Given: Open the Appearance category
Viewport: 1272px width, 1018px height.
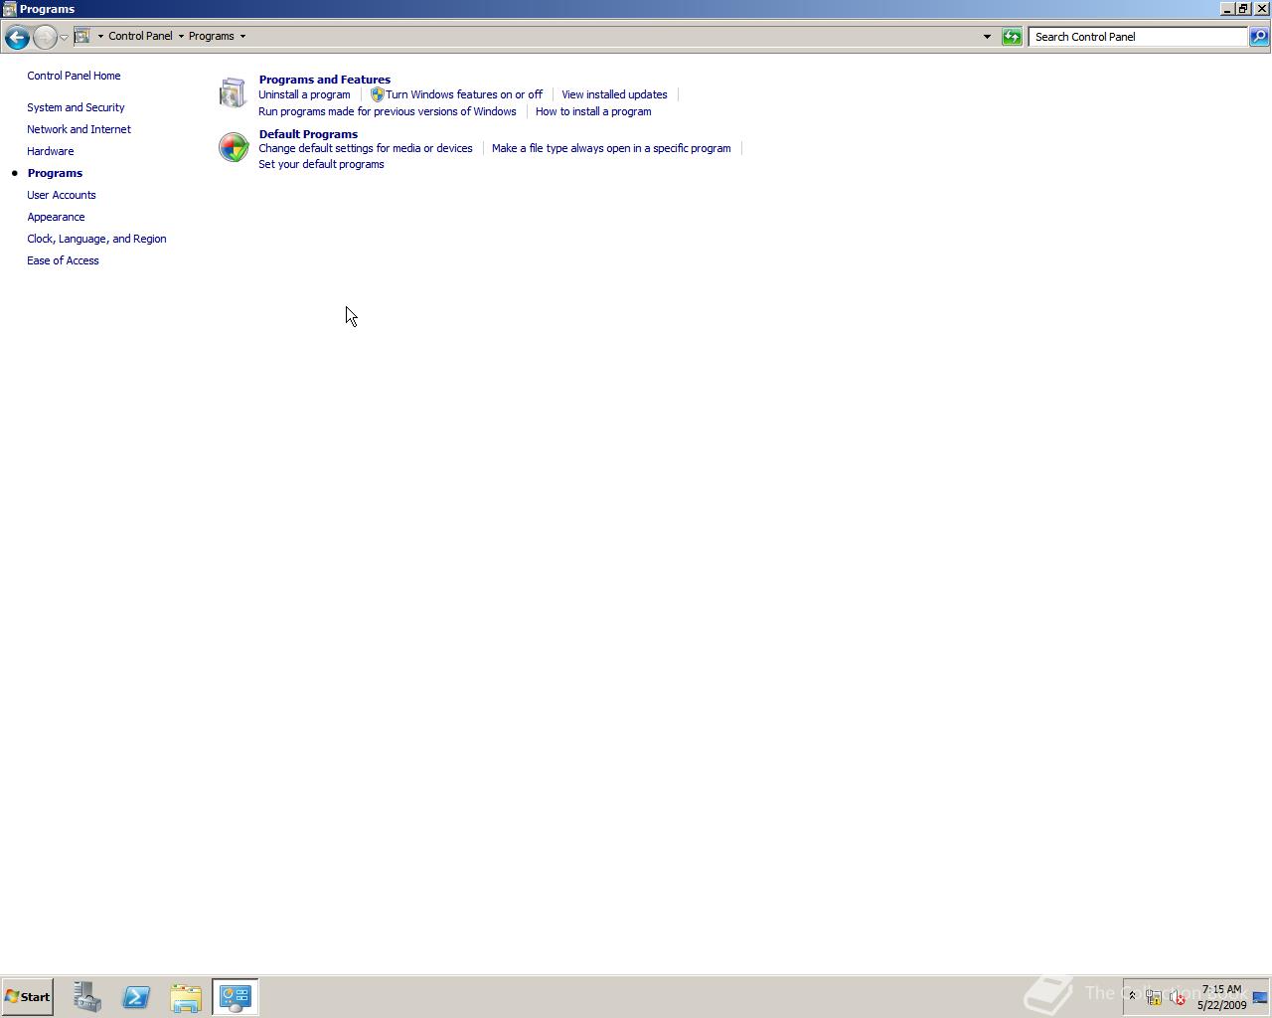Looking at the screenshot, I should point(56,217).
